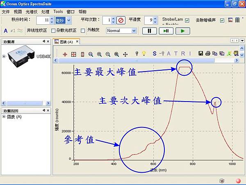
Task: Switch to Scope mode with the S icon
Action: [155, 53]
